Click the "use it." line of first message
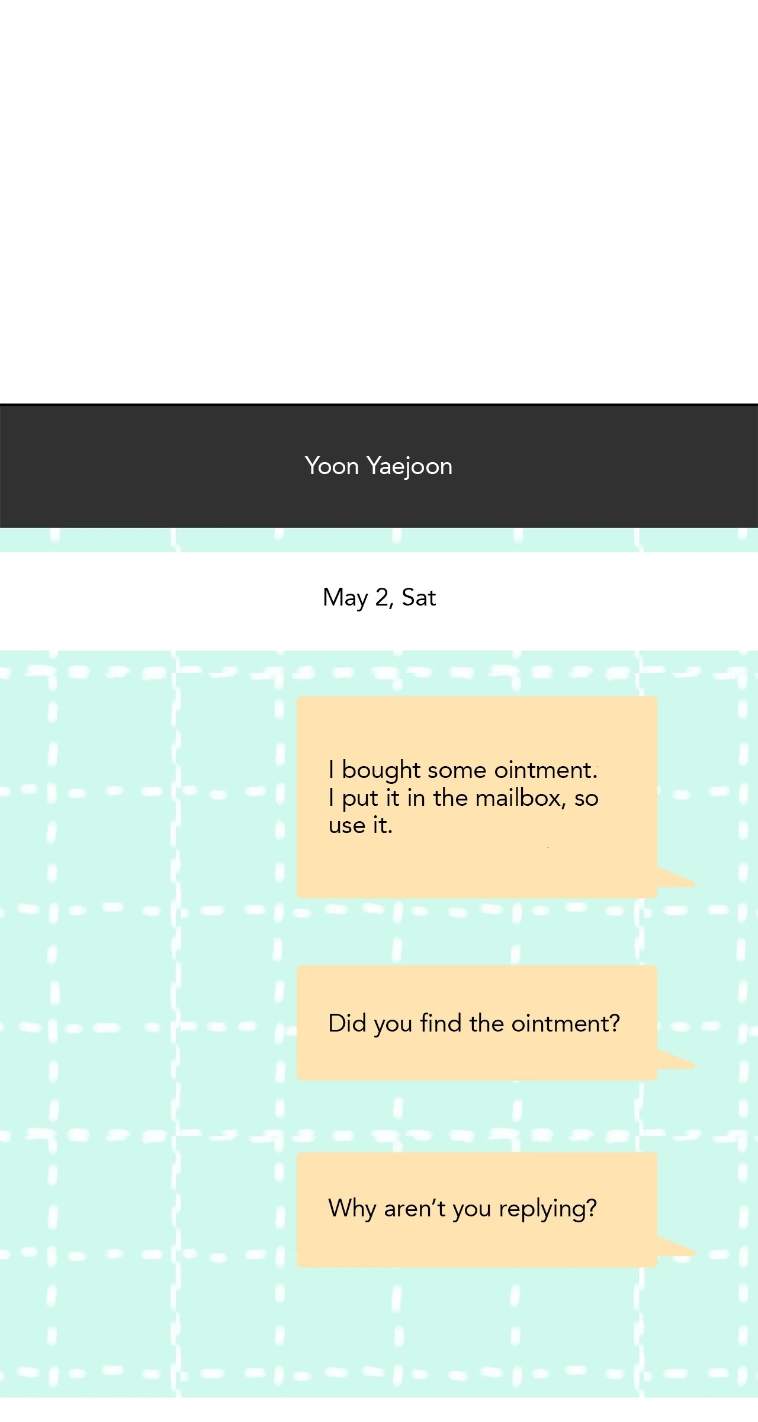The width and height of the screenshot is (758, 1422). 360,825
